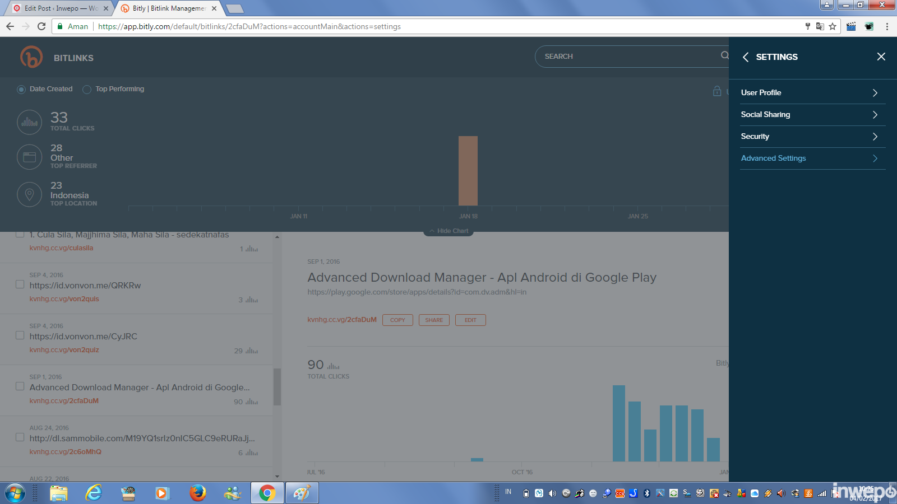Click the Total Clicks chart icon
The width and height of the screenshot is (897, 504).
[x=30, y=122]
